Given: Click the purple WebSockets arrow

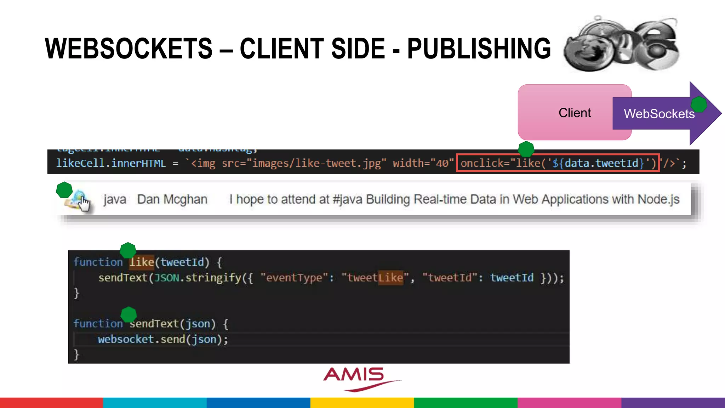Looking at the screenshot, I should pyautogui.click(x=667, y=113).
